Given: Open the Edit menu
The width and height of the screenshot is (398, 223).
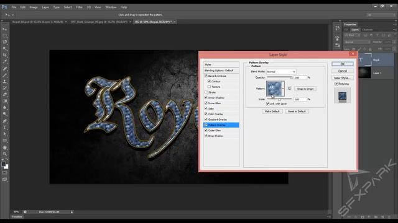Looking at the screenshot, I should tap(23, 7).
